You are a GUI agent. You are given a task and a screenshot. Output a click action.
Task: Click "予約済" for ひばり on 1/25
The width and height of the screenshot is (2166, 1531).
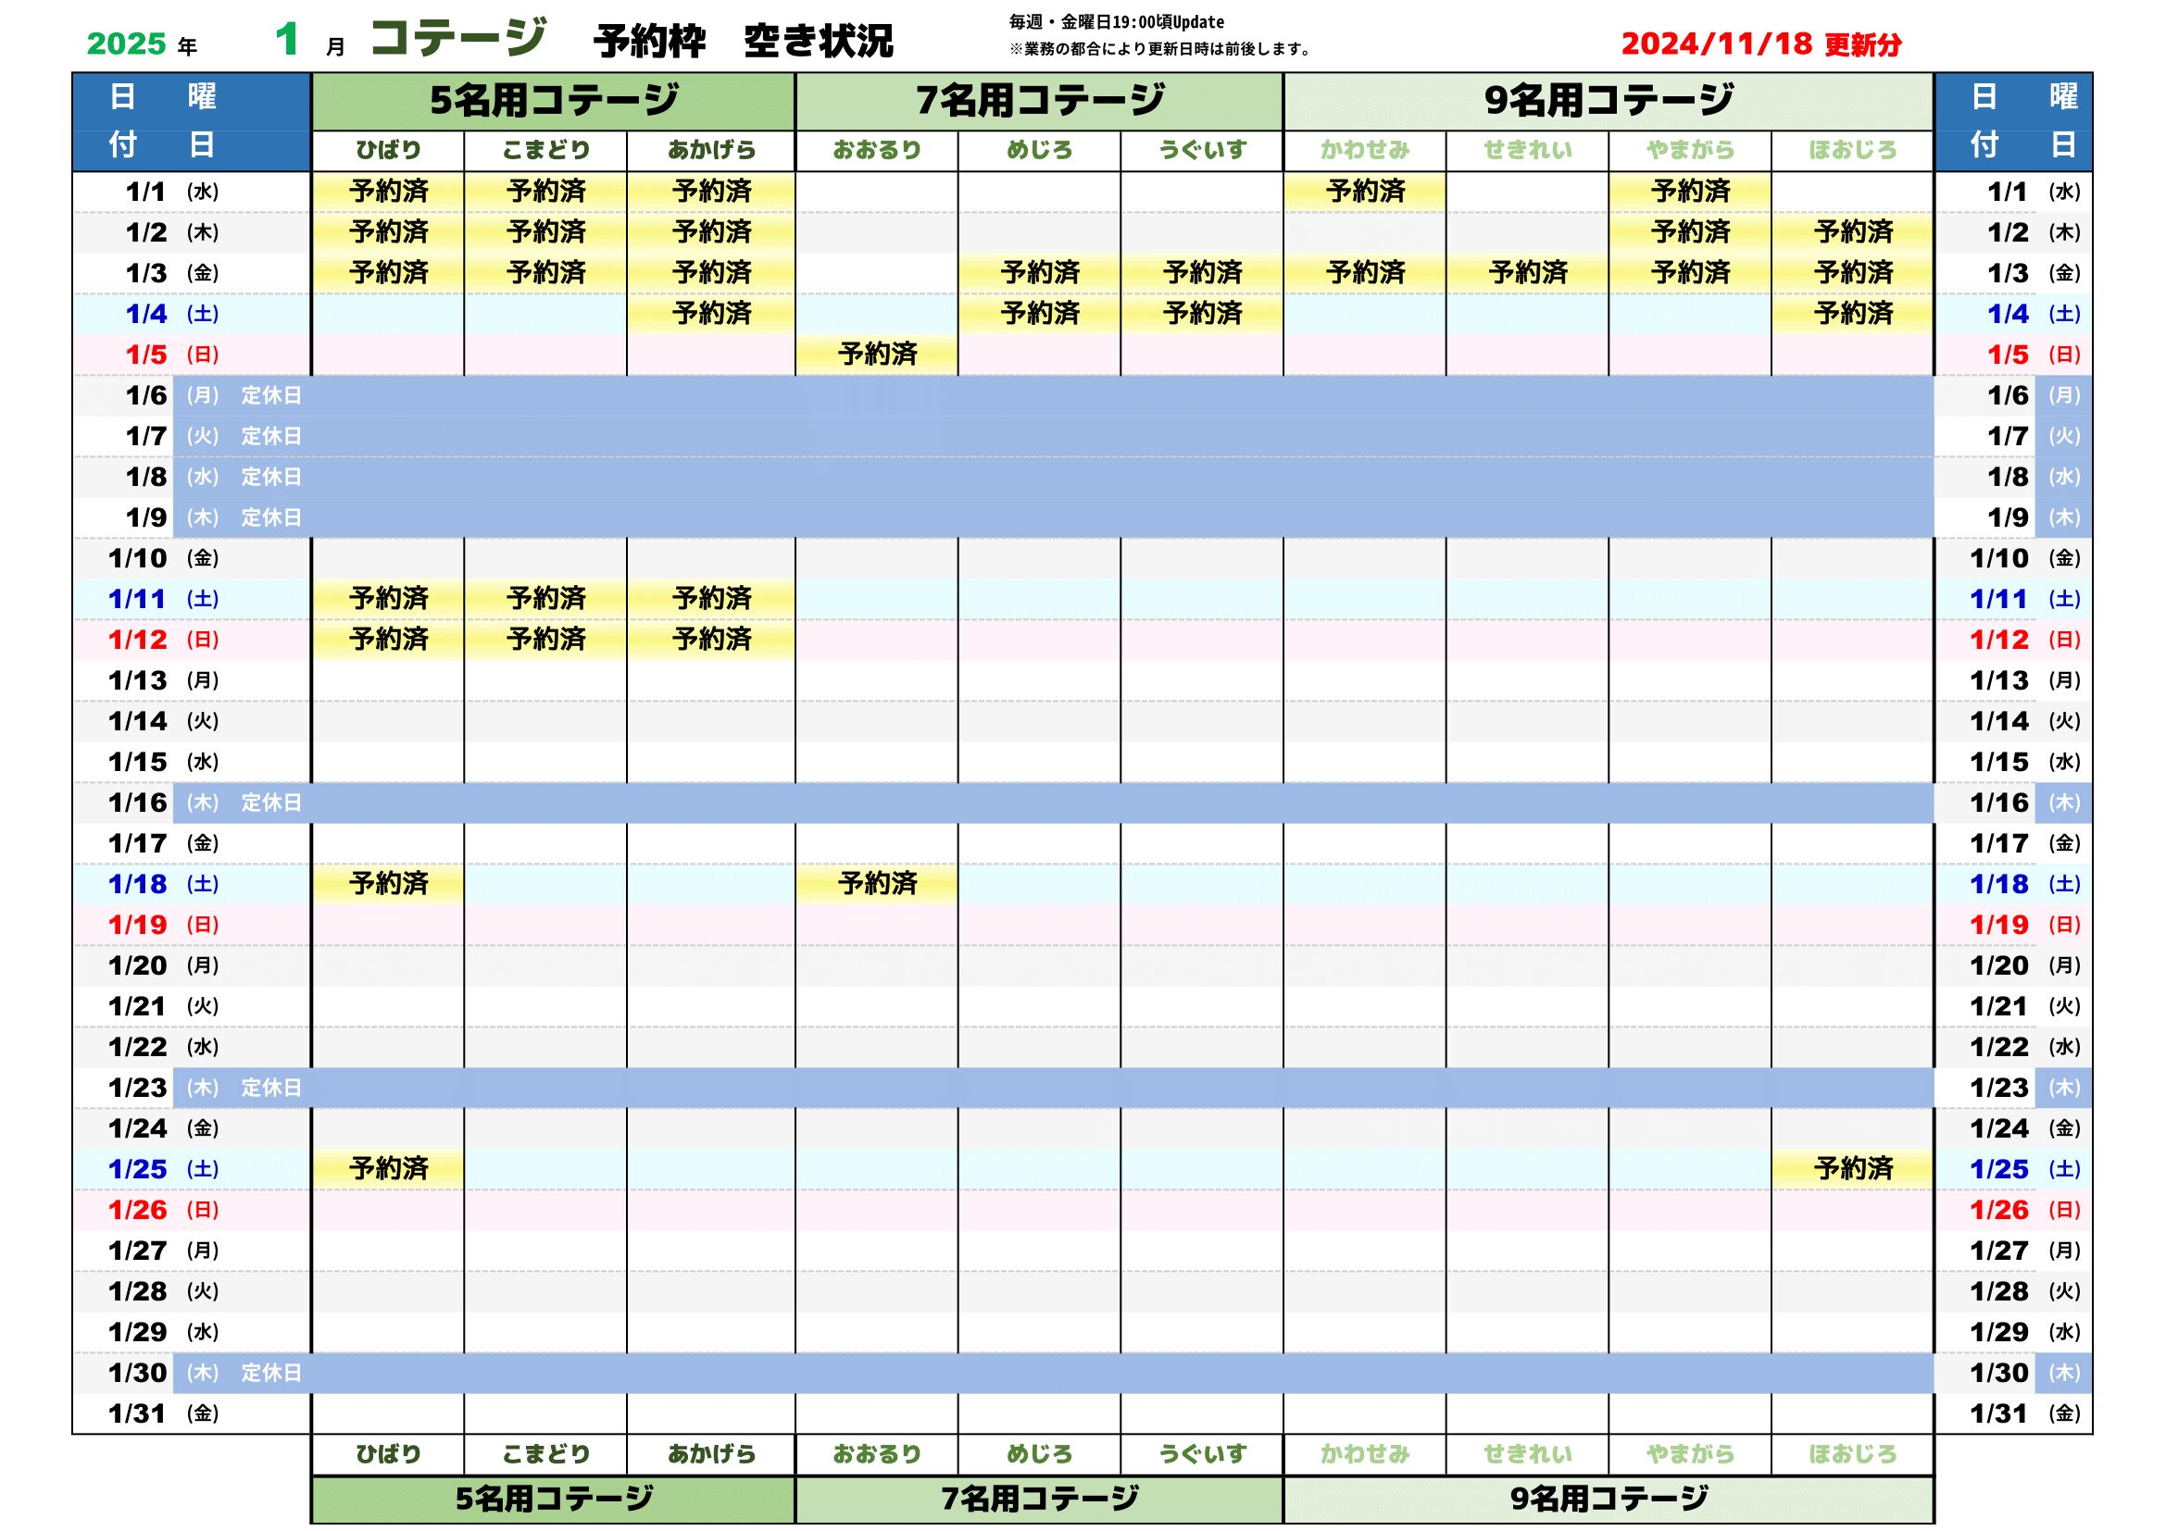click(389, 1169)
